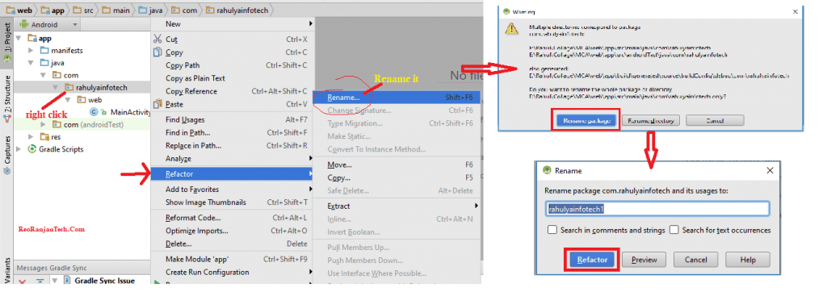Expand the Gradle Scripts node
This screenshot has height=300, width=827.
tap(19, 149)
